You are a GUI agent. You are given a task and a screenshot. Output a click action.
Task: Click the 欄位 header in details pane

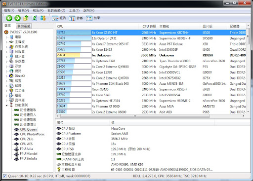83,123
